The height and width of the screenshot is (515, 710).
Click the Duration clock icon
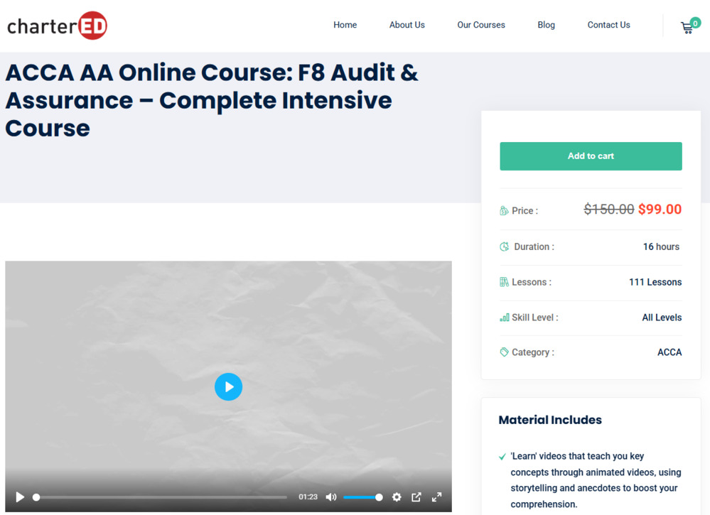(505, 246)
